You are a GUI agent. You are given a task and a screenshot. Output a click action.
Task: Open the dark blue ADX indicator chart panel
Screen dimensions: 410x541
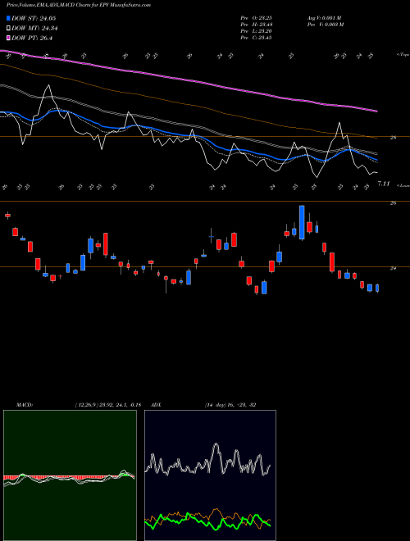(x=210, y=475)
